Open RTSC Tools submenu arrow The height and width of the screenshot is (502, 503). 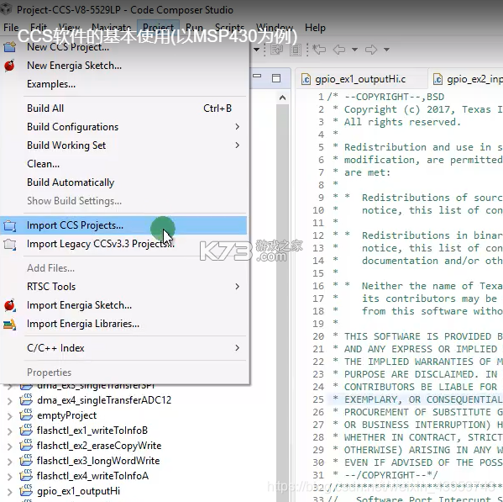(x=237, y=287)
